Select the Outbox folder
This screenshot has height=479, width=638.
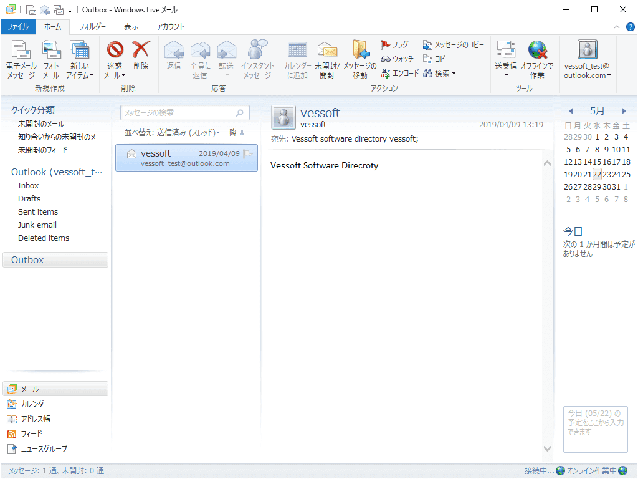tap(55, 260)
